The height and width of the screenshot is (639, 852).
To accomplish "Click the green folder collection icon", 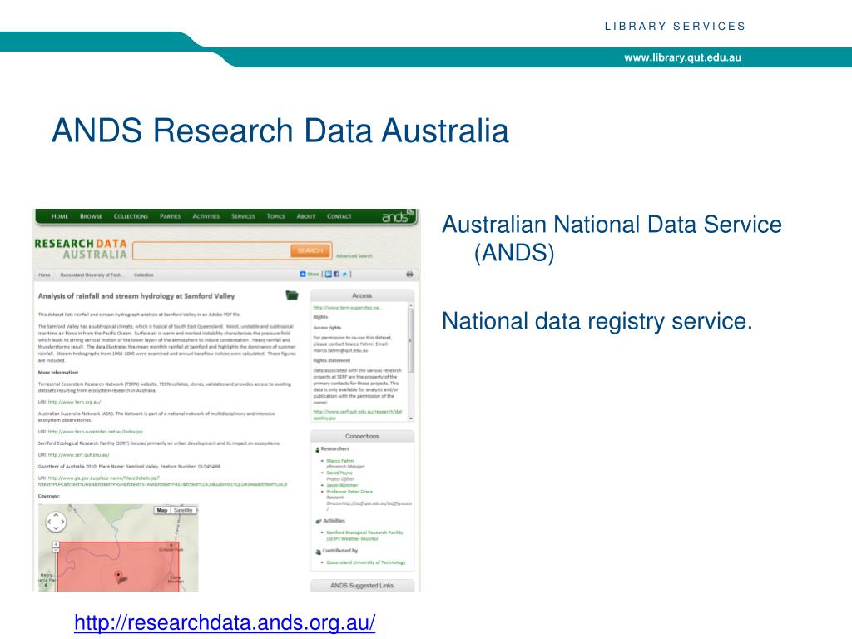I will [292, 295].
